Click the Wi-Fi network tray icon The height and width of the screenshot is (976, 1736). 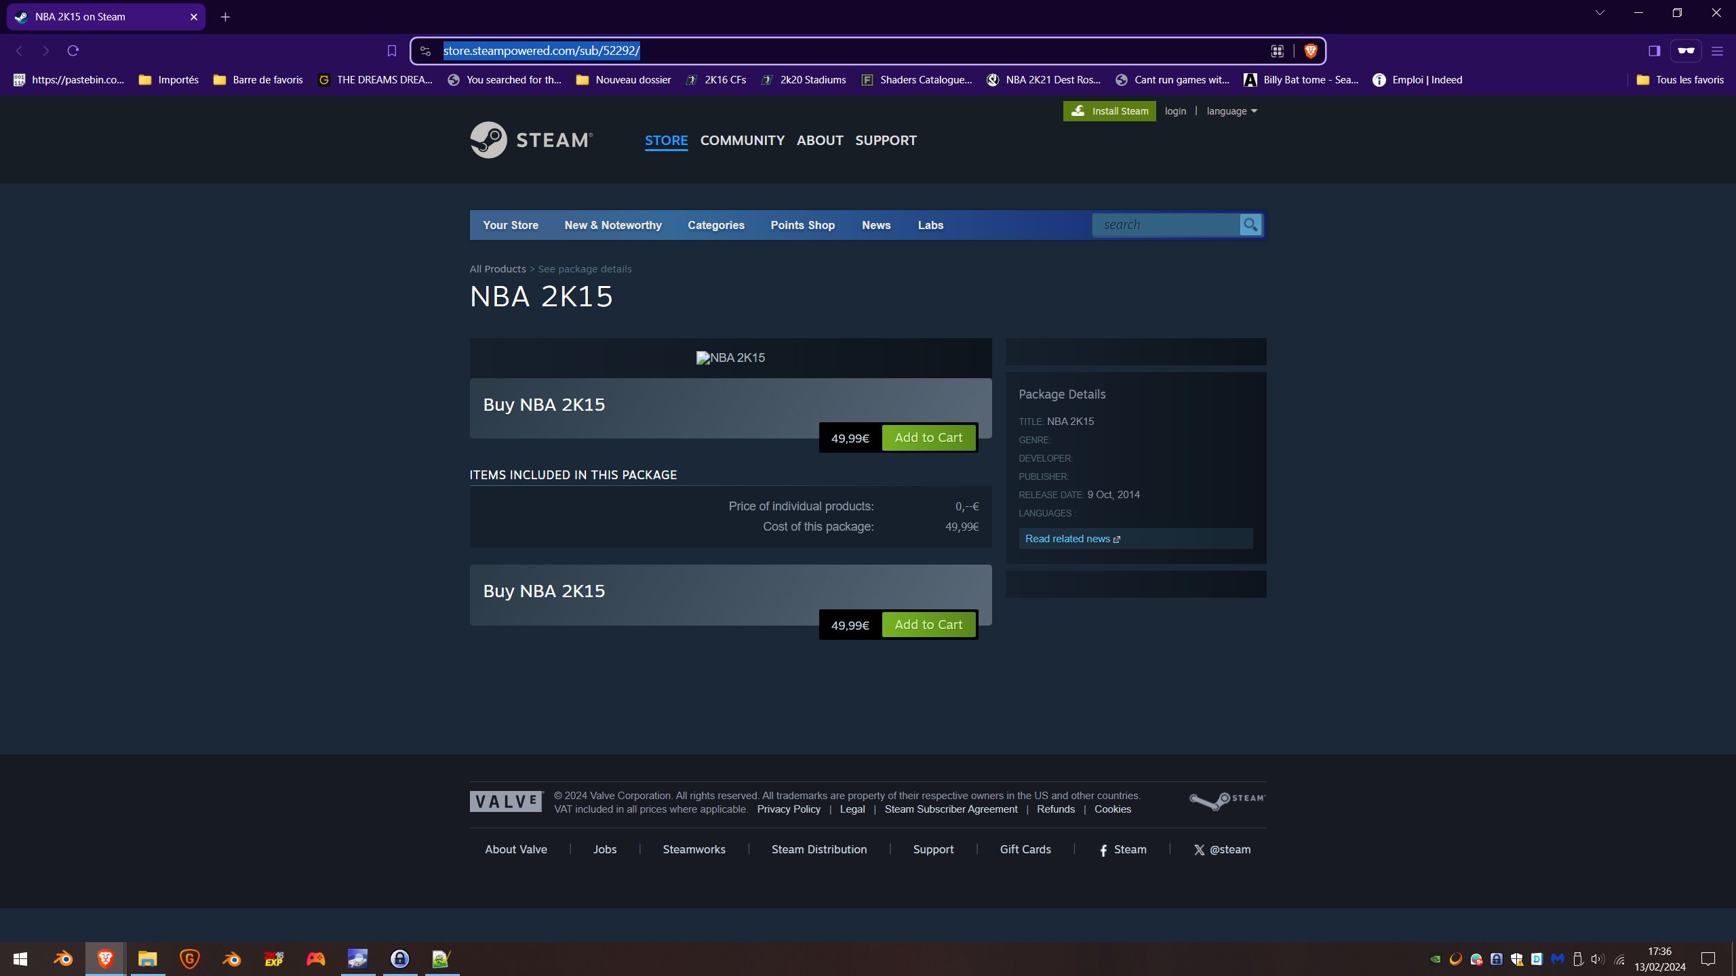click(x=1619, y=959)
